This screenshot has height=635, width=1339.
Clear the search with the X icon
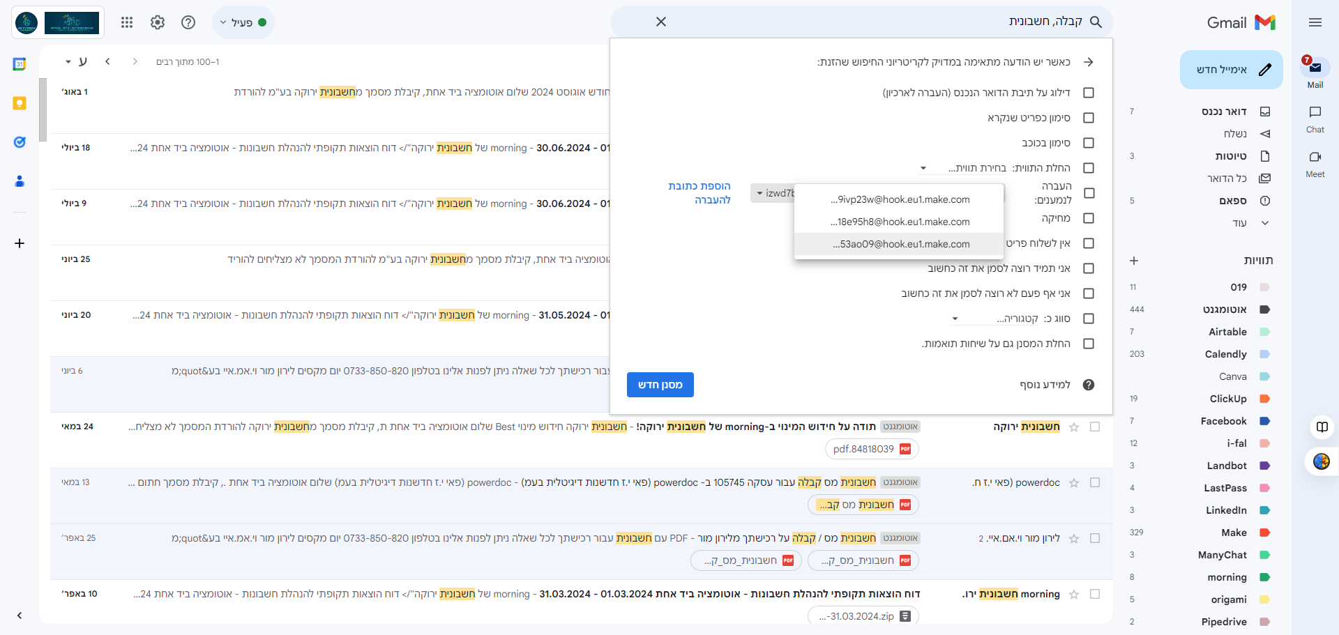tap(661, 22)
